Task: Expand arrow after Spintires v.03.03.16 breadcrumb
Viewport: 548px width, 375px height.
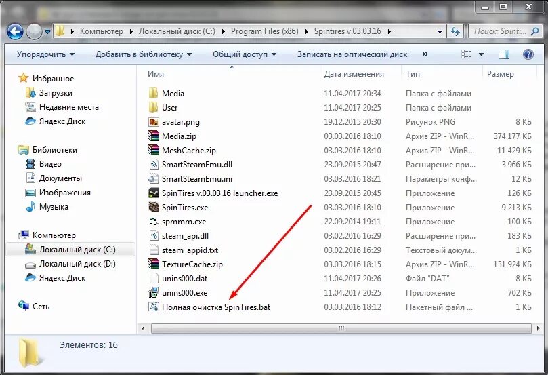Action: pos(389,32)
